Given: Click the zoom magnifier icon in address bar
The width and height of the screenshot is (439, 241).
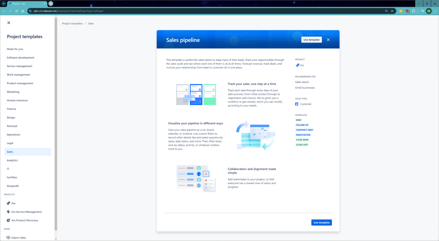Looking at the screenshot, I should (x=386, y=11).
